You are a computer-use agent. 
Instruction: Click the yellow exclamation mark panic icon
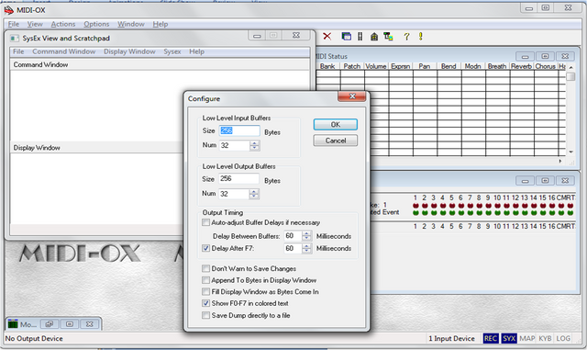tap(421, 37)
